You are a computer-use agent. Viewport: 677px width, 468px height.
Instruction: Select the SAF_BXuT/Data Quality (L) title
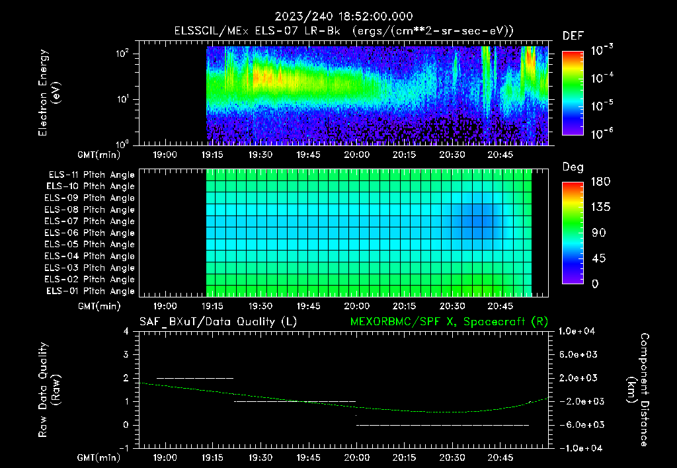click(x=218, y=322)
